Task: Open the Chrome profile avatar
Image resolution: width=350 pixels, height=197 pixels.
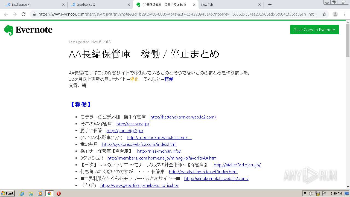Action: click(335, 14)
